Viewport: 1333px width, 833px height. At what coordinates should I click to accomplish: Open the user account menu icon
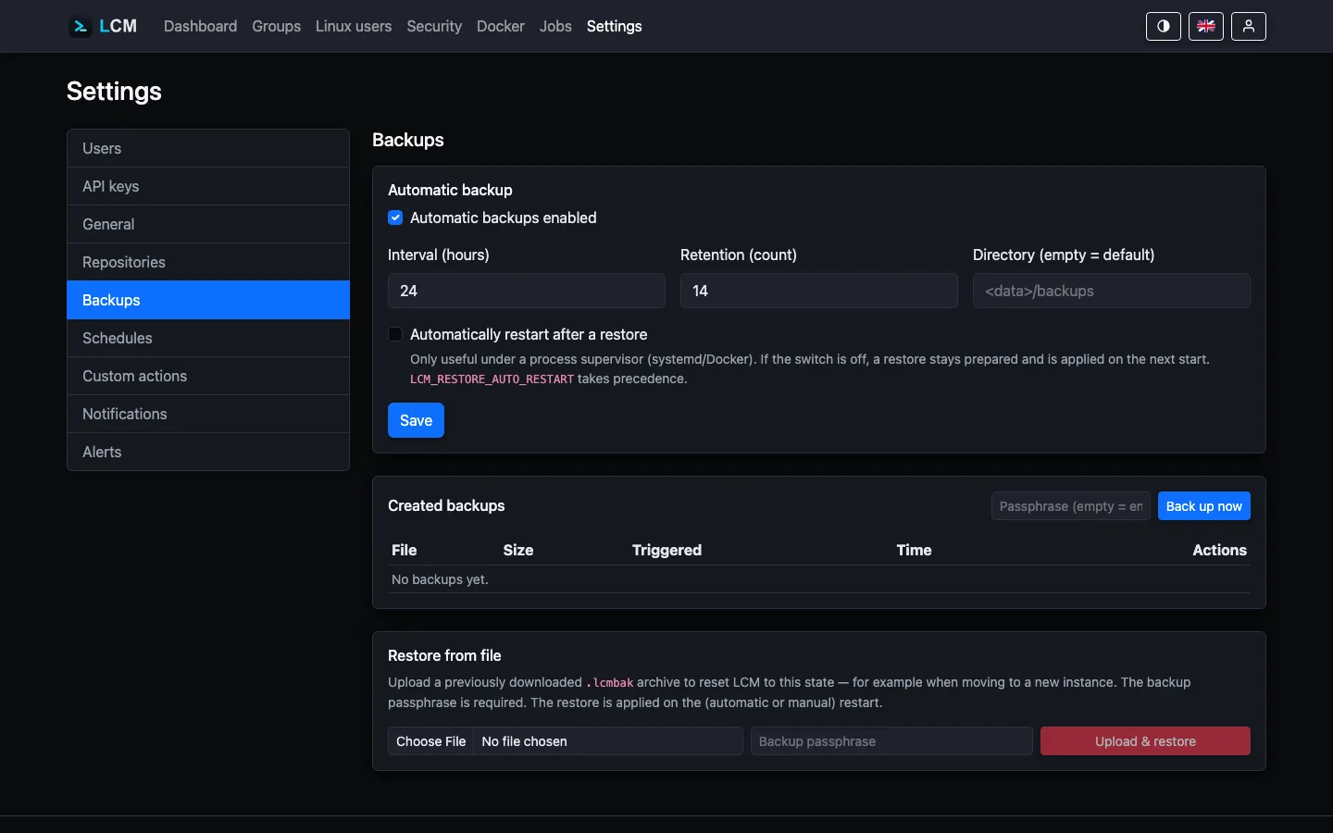pos(1249,26)
